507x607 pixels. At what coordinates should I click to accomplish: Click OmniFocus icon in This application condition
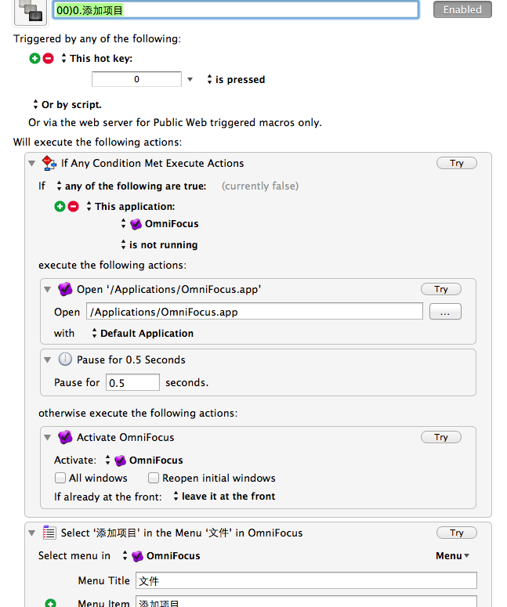(136, 224)
